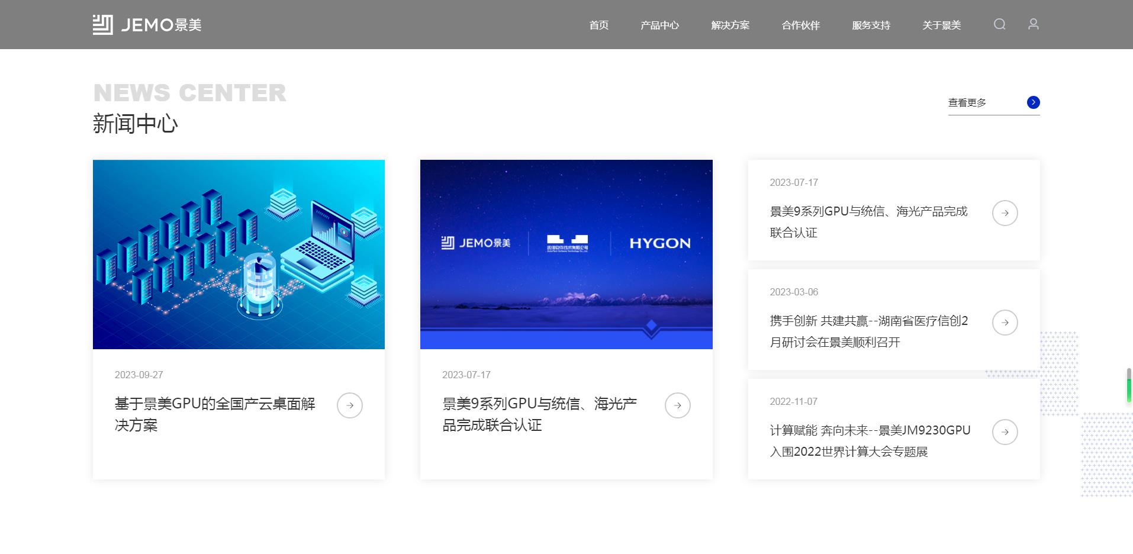1133x554 pixels.
Task: Click arrow icon on the middle card under the HYGON banner
Action: pos(677,405)
